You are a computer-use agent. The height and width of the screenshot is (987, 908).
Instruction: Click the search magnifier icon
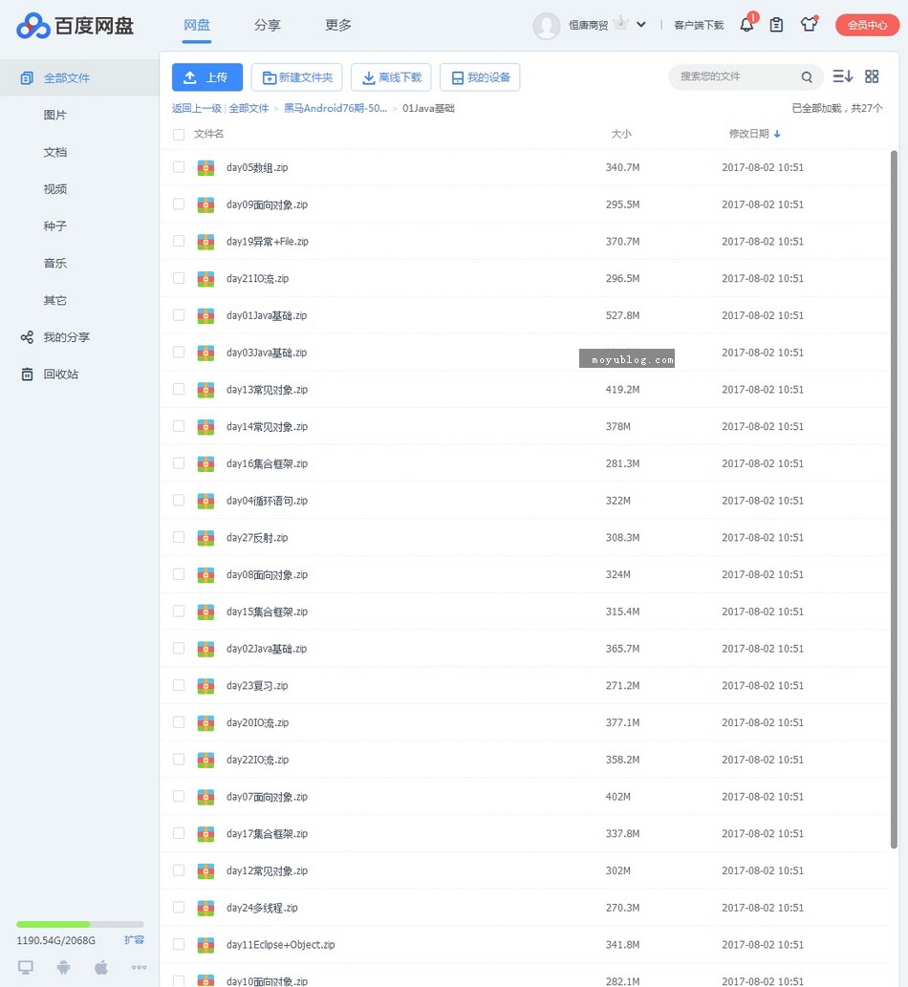(807, 76)
